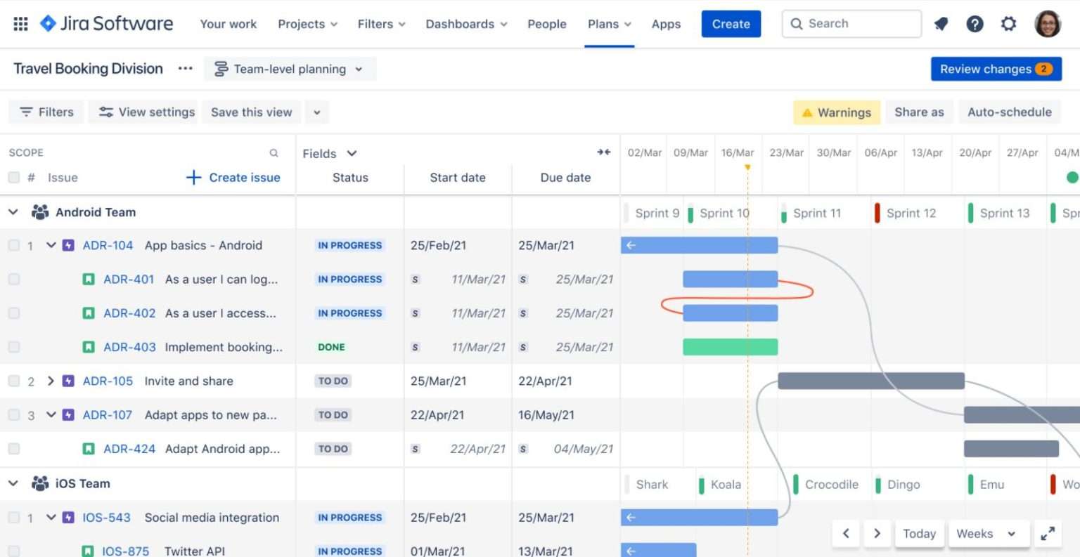1080x557 pixels.
Task: Open issue ADR-401 link
Action: click(x=130, y=279)
